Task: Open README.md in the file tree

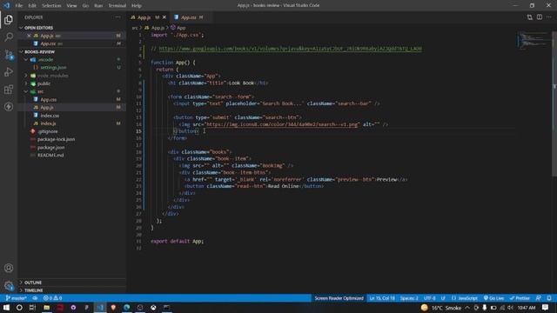Action: click(50, 155)
